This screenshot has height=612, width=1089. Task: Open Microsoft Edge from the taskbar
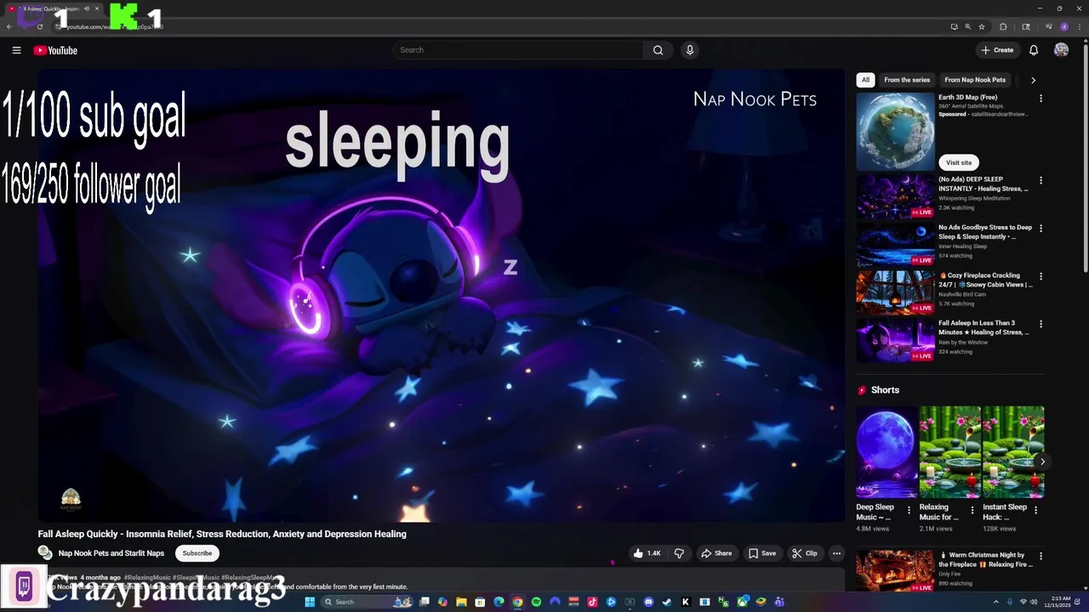499,602
